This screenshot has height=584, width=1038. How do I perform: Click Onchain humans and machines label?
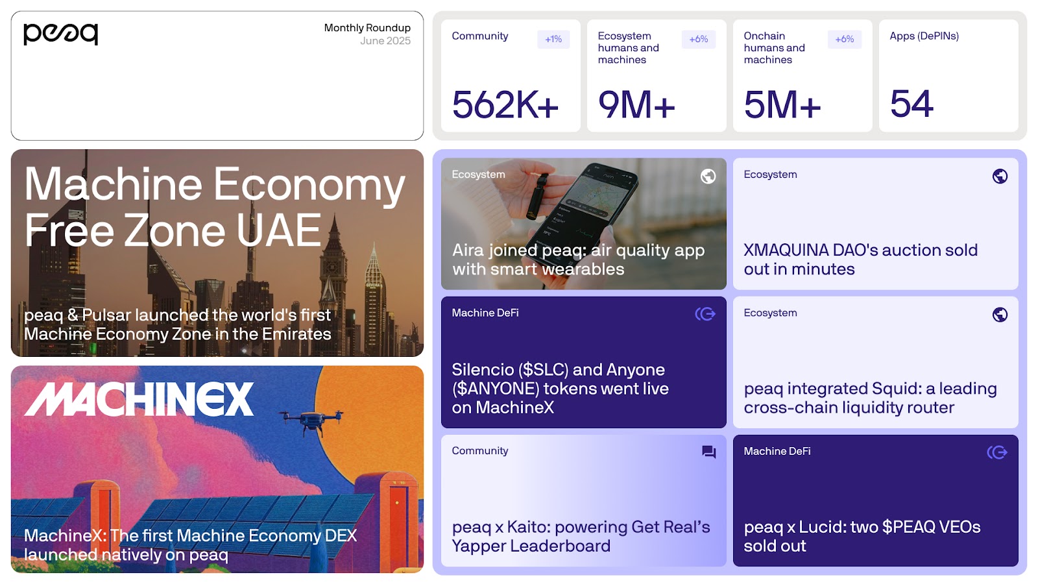tap(774, 47)
